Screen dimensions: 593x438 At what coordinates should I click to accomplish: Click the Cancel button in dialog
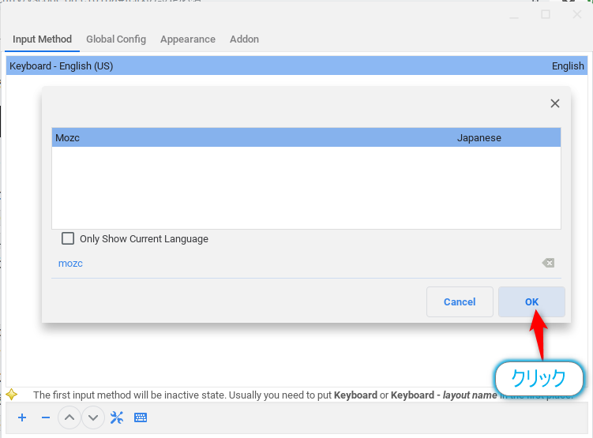(x=460, y=301)
